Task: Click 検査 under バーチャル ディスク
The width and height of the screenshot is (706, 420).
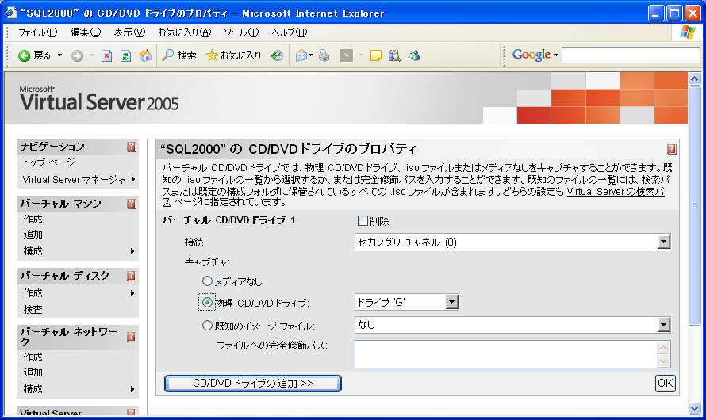Action: [33, 309]
